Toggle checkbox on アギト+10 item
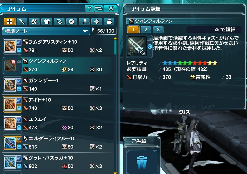 click(x=19, y=100)
